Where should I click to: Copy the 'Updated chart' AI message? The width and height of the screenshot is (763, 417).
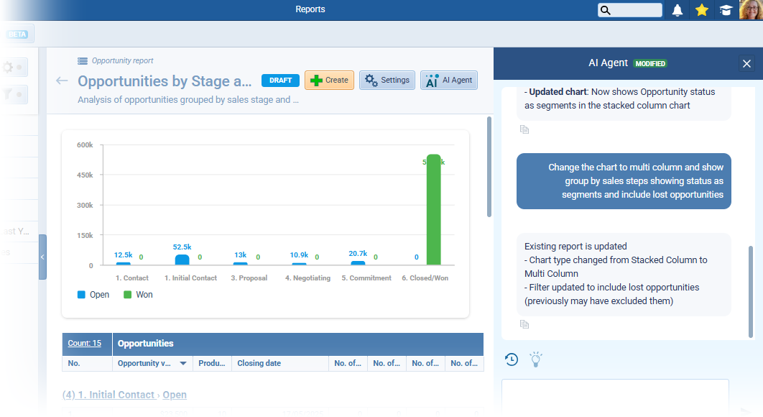tap(524, 129)
